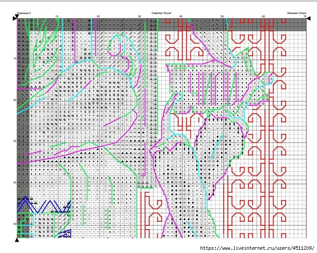Select row number 20 on the vertical ruler
This screenshot has width=317, height=253.
(x=15, y=100)
